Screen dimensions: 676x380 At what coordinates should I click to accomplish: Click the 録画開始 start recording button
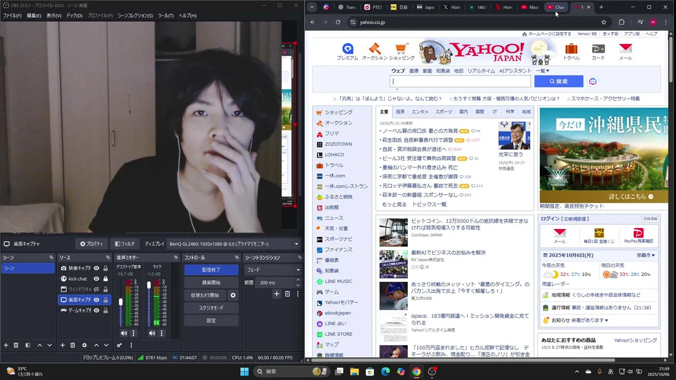tap(211, 282)
